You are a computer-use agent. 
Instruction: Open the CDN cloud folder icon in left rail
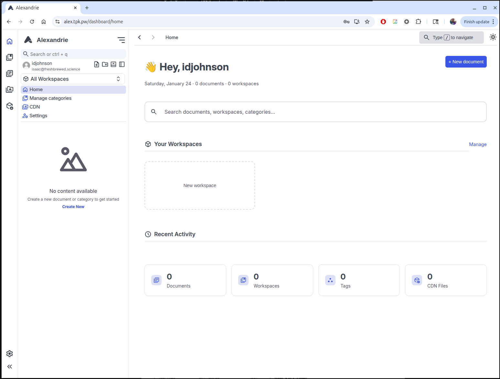[x=10, y=89]
